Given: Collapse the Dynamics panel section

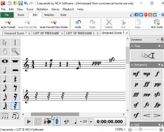Looking at the screenshot, I should [x=132, y=65].
